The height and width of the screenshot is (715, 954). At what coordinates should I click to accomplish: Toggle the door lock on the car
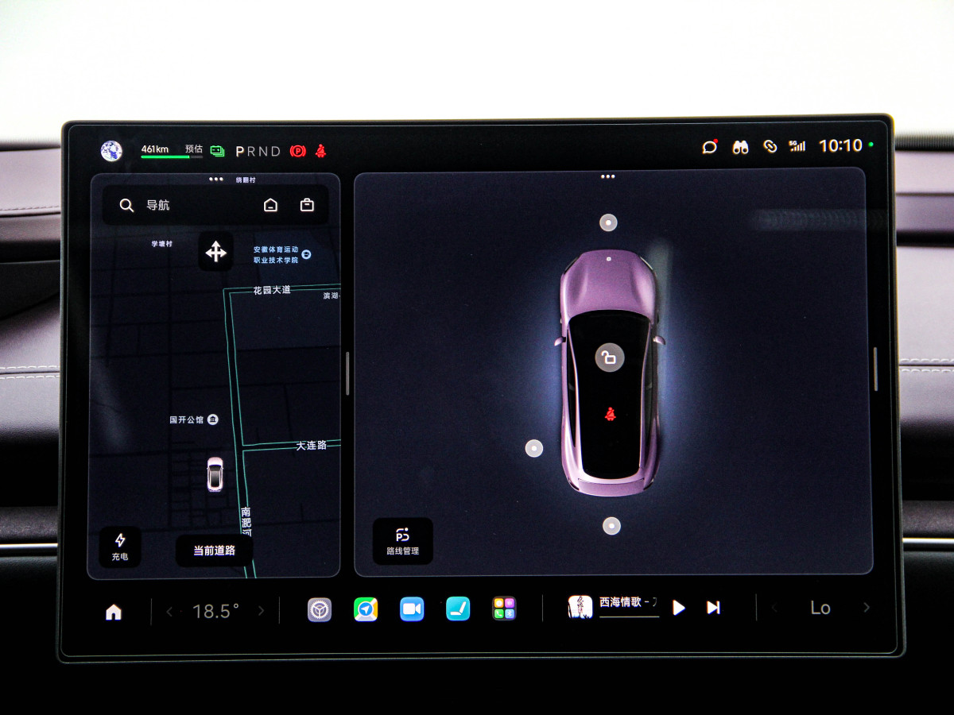pyautogui.click(x=609, y=357)
